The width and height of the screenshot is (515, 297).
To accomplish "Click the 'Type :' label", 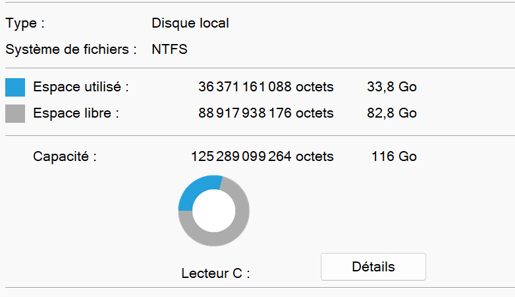I will pos(25,24).
